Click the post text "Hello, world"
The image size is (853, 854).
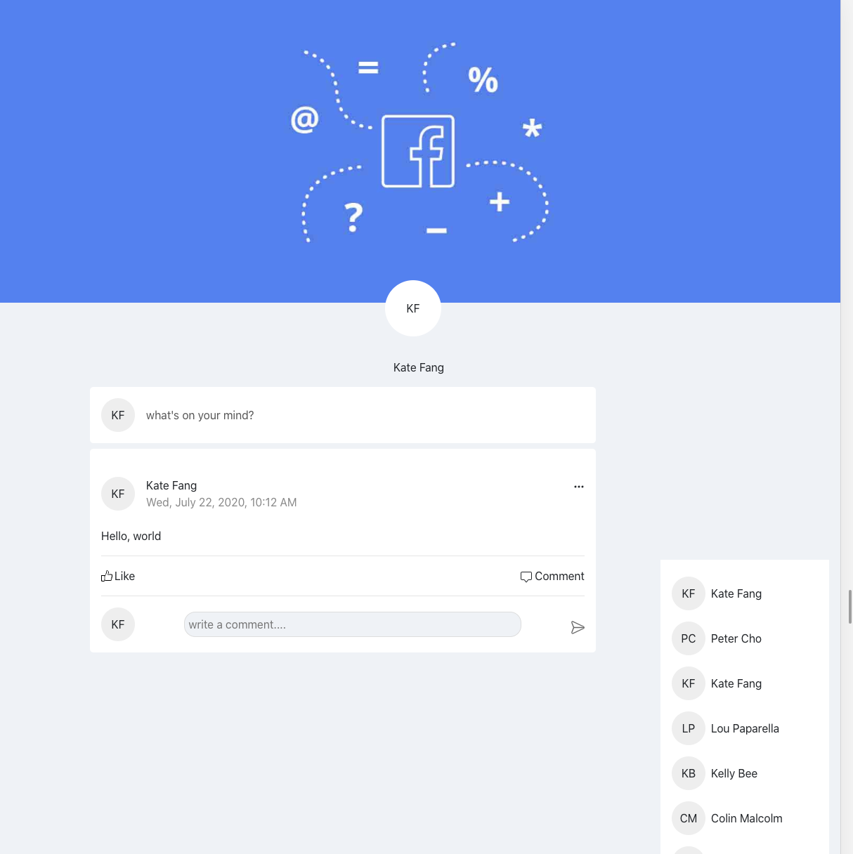[131, 536]
